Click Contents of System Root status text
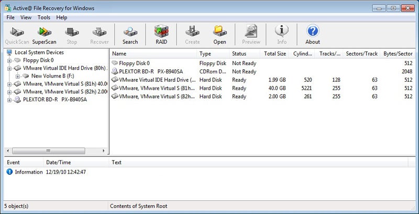 coord(138,206)
